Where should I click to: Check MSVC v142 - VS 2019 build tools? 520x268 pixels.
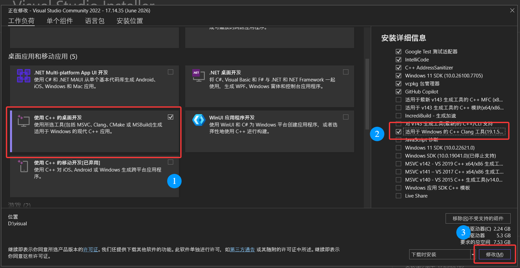pos(398,164)
